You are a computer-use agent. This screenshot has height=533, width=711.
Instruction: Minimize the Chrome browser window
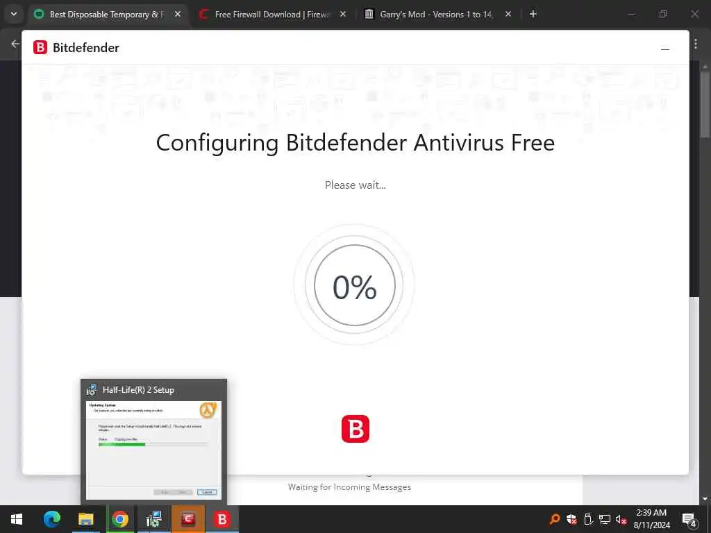tap(631, 14)
